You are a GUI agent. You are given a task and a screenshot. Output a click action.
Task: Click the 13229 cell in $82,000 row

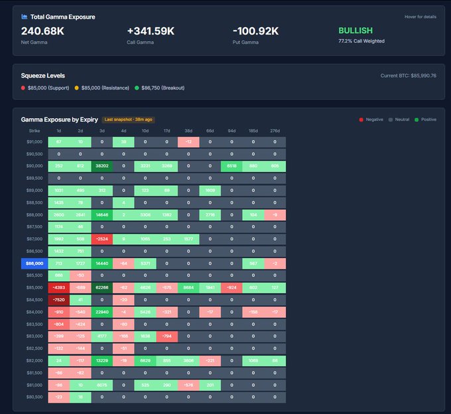102,360
